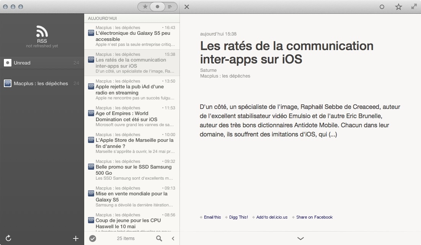Click Share on Facebook link

click(314, 217)
